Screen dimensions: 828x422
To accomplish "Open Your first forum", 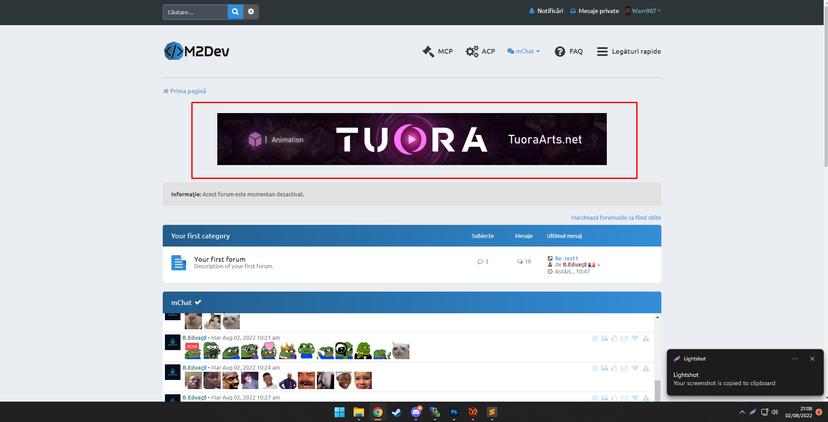I will (220, 259).
